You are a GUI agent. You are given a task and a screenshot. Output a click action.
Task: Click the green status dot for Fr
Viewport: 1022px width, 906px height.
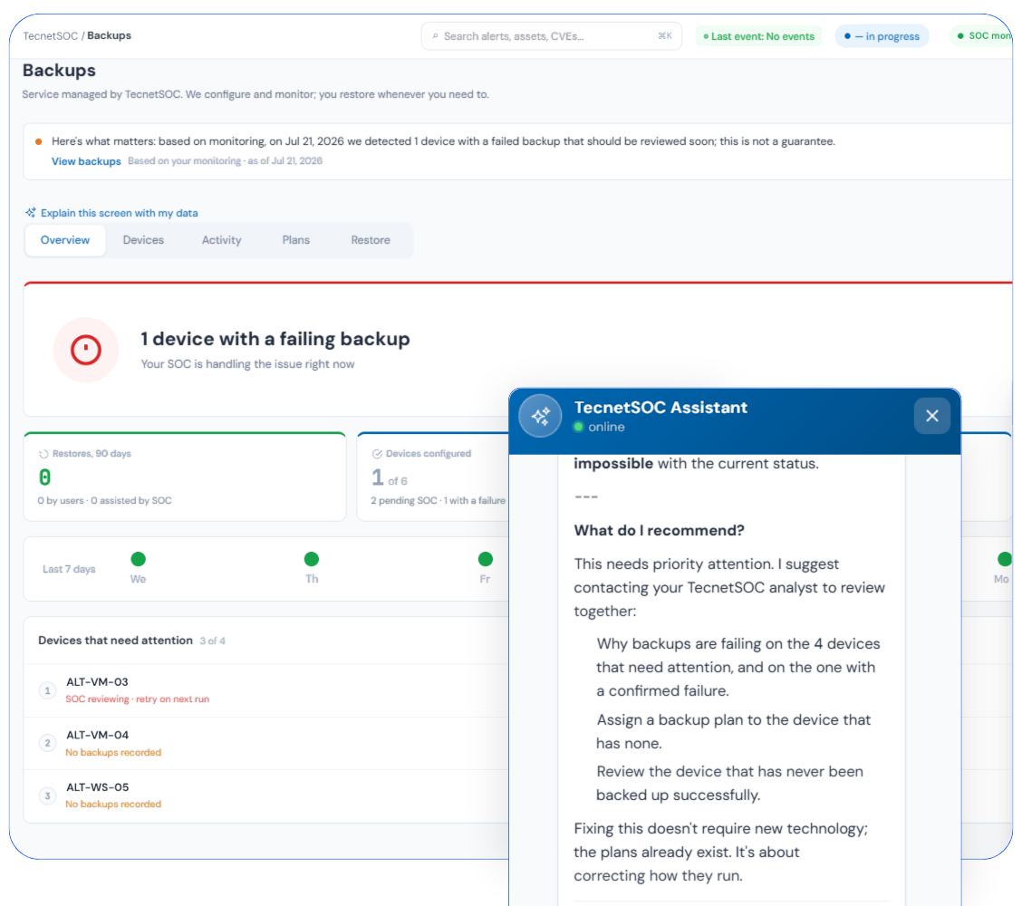click(486, 559)
